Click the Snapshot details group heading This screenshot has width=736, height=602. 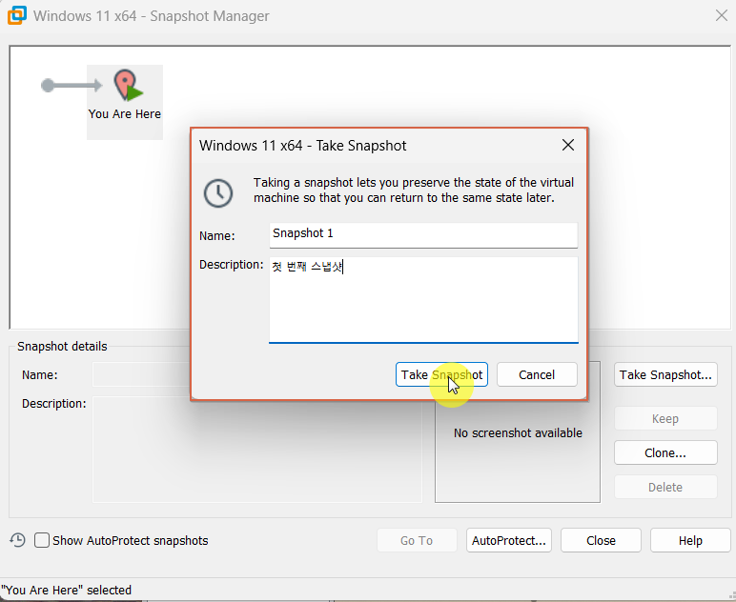[62, 346]
